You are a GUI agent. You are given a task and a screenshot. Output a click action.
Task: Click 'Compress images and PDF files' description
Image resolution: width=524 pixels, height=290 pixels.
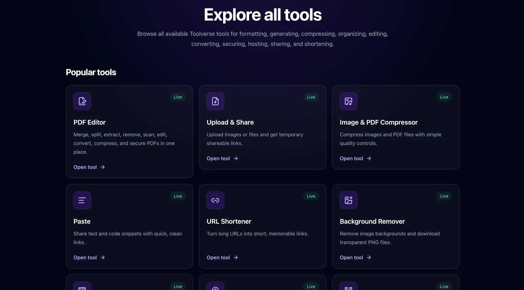click(391, 139)
